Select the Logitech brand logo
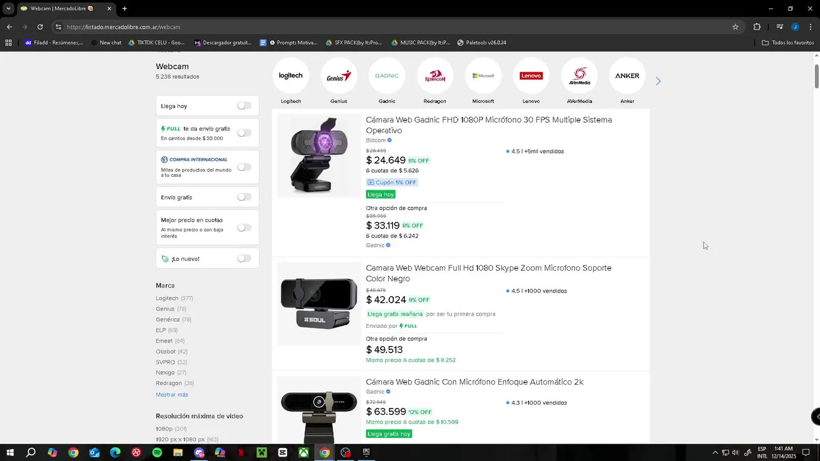Image resolution: width=820 pixels, height=461 pixels. [291, 76]
